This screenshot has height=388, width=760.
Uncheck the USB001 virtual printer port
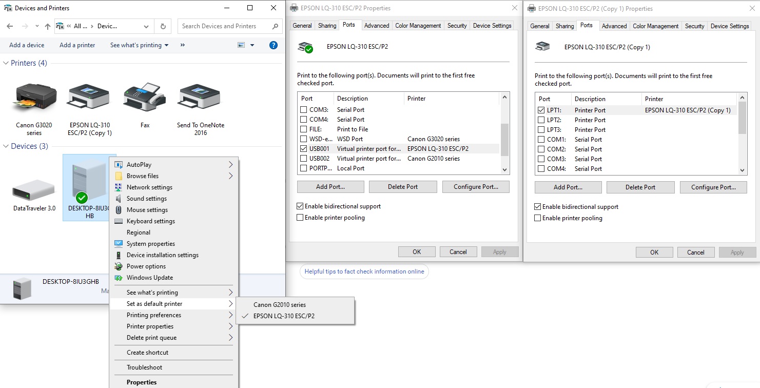click(x=304, y=149)
